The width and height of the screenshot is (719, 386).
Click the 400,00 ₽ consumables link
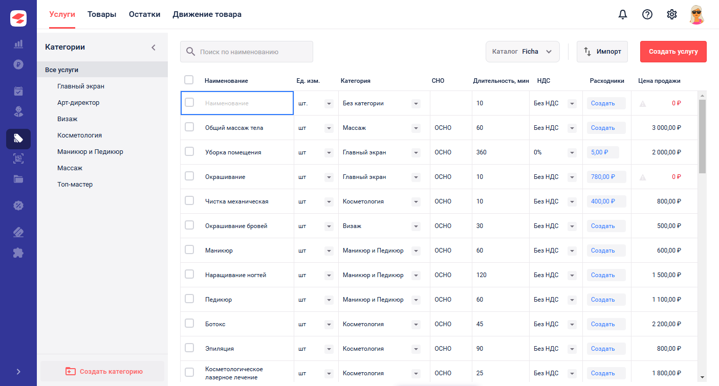(x=607, y=201)
